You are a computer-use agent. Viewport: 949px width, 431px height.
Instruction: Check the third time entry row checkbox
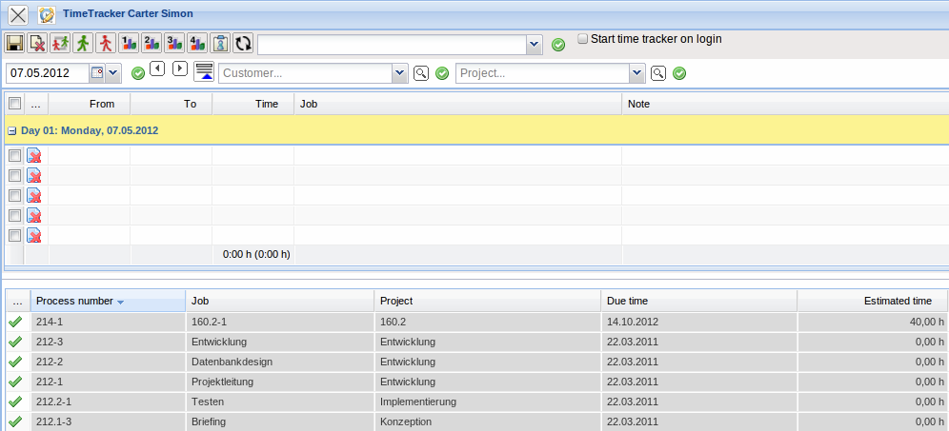(x=14, y=195)
